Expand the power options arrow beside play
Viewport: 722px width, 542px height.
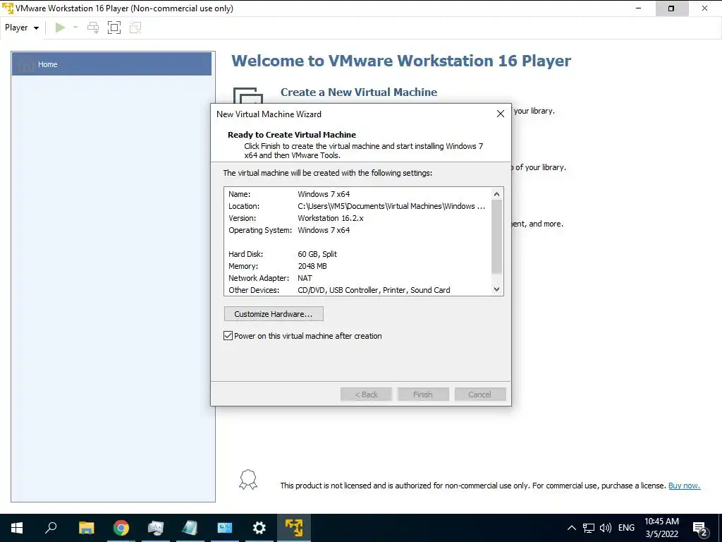(75, 28)
